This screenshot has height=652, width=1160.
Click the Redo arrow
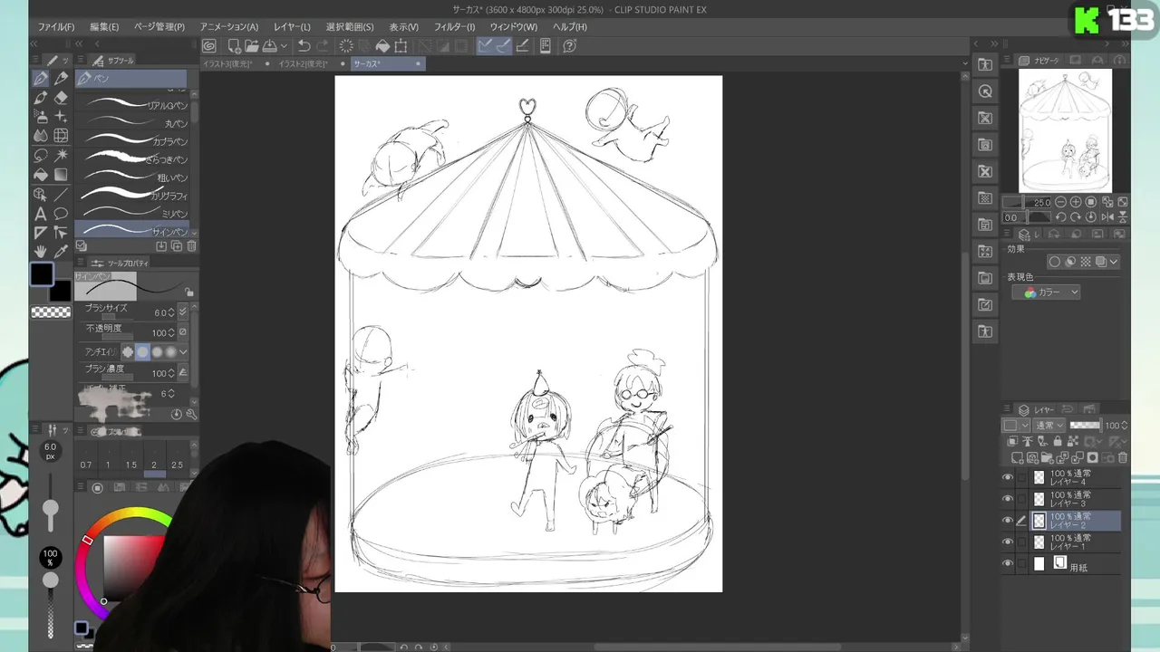(x=323, y=45)
